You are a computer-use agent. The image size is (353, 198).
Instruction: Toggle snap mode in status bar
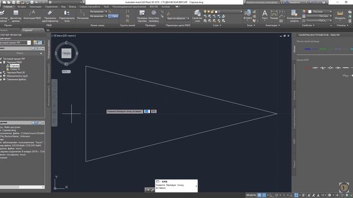coord(264,195)
